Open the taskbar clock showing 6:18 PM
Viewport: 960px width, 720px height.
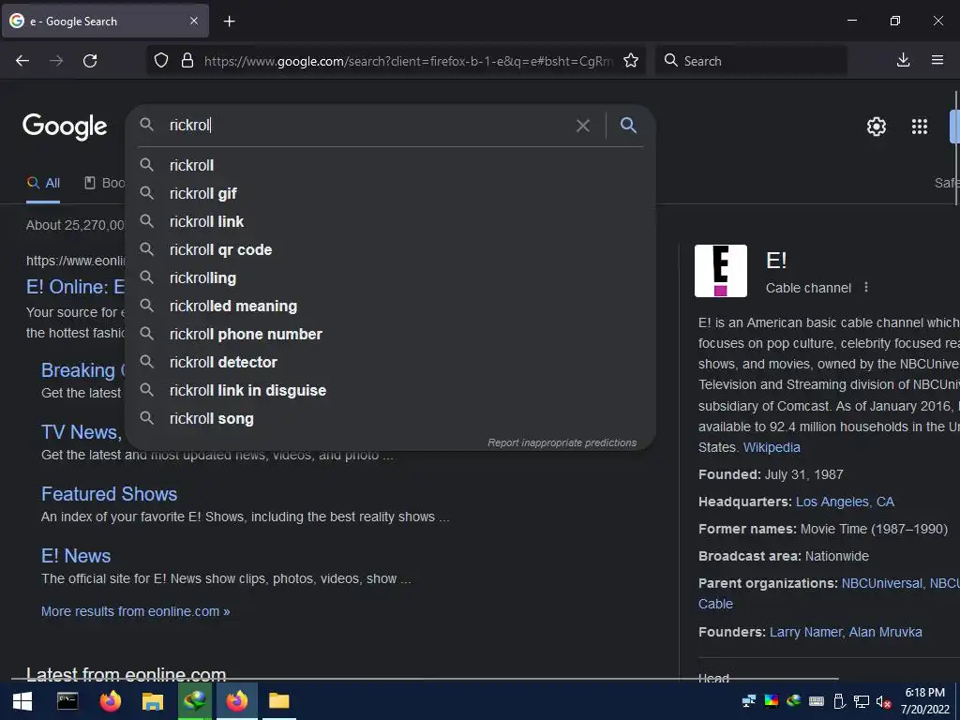coord(924,701)
